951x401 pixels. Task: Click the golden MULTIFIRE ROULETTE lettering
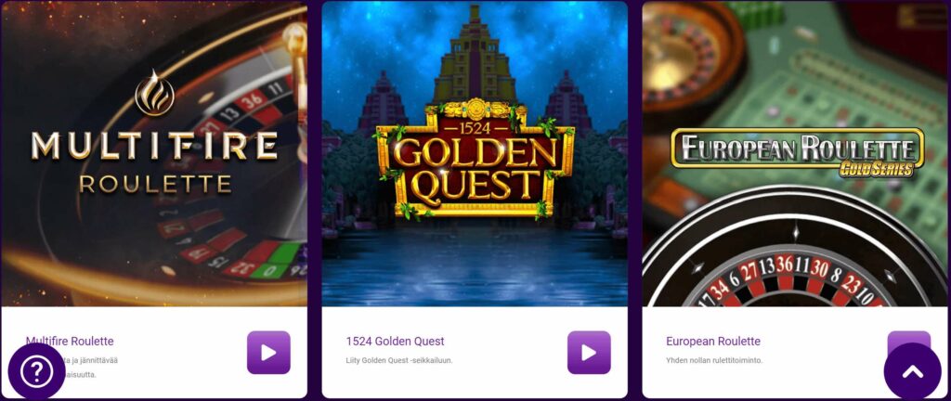pos(154,162)
